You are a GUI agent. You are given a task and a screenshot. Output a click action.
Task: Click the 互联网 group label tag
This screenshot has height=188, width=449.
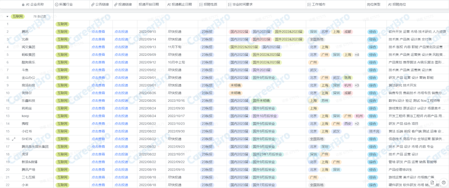click(x=18, y=17)
